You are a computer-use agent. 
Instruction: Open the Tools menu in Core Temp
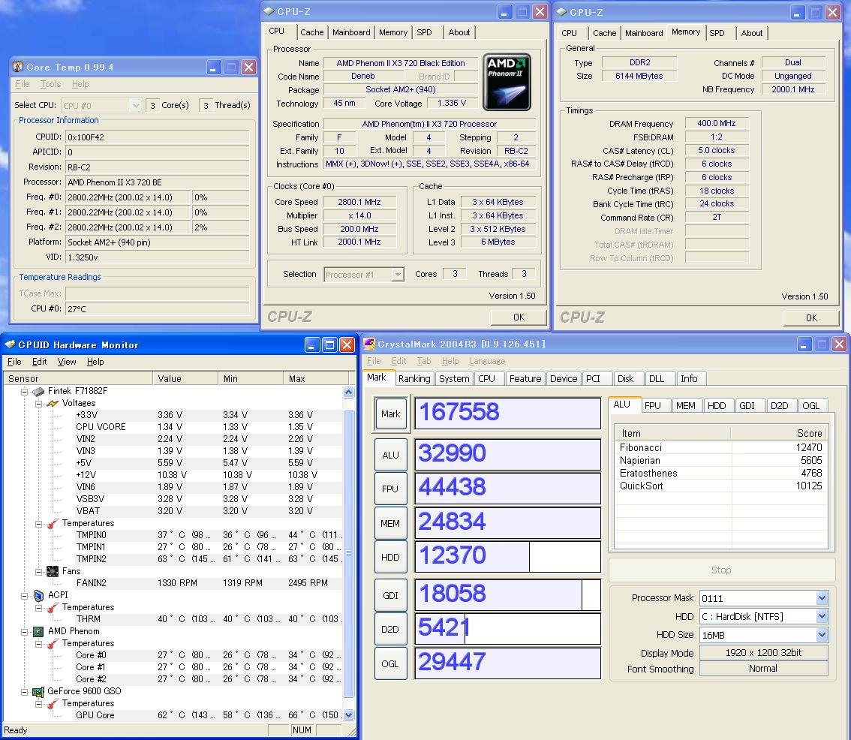[x=51, y=84]
